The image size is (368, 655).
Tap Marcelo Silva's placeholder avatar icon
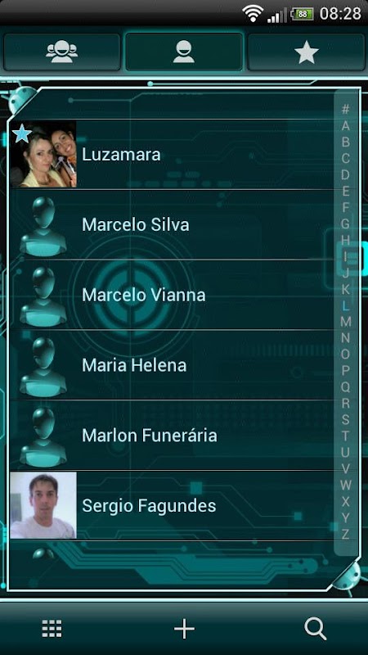pos(43,226)
